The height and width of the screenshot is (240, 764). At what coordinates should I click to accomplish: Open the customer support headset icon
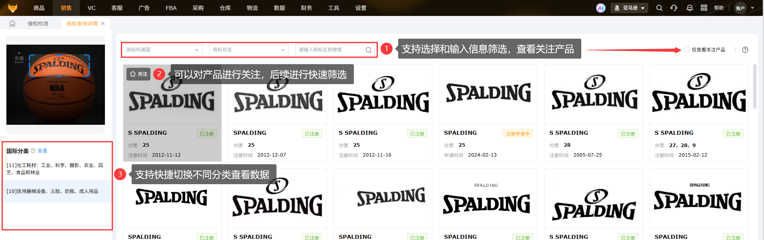pos(674,8)
